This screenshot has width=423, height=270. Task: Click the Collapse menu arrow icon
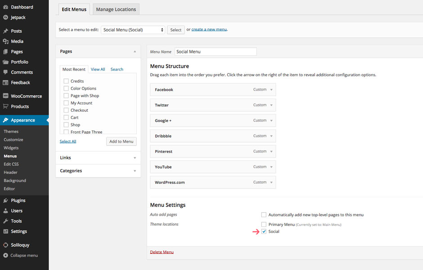pos(5,256)
